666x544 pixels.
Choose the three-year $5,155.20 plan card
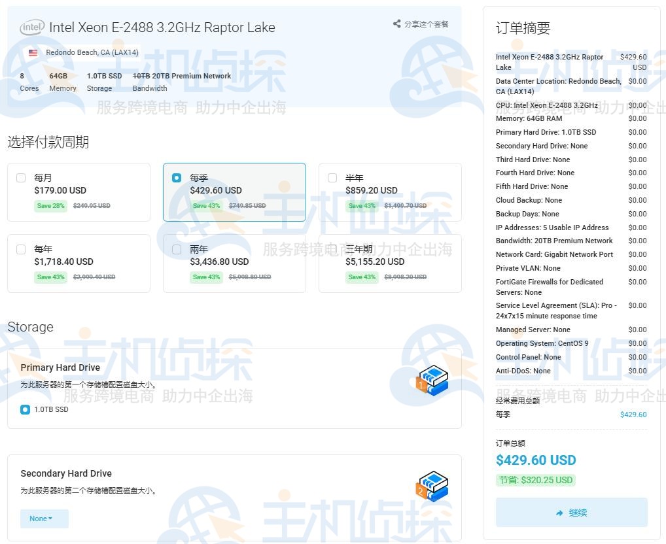[390, 263]
